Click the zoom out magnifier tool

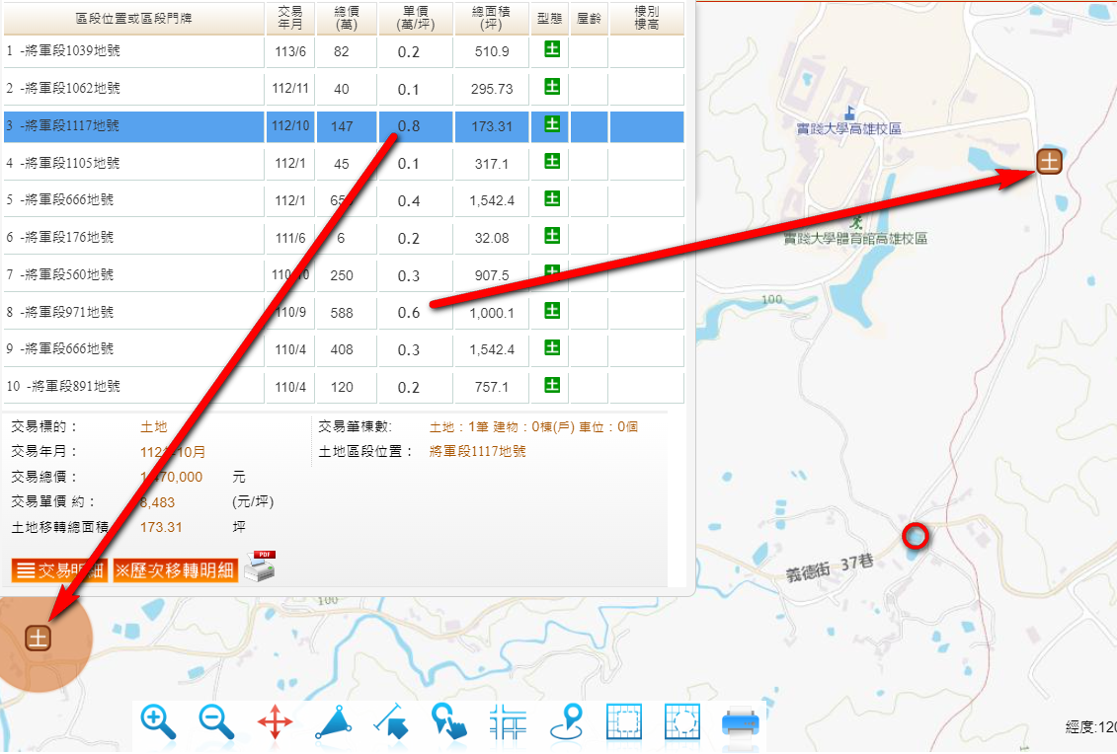point(216,722)
